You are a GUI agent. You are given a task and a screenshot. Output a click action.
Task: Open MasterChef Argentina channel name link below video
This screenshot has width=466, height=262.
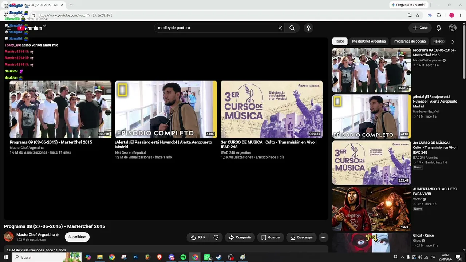click(36, 235)
